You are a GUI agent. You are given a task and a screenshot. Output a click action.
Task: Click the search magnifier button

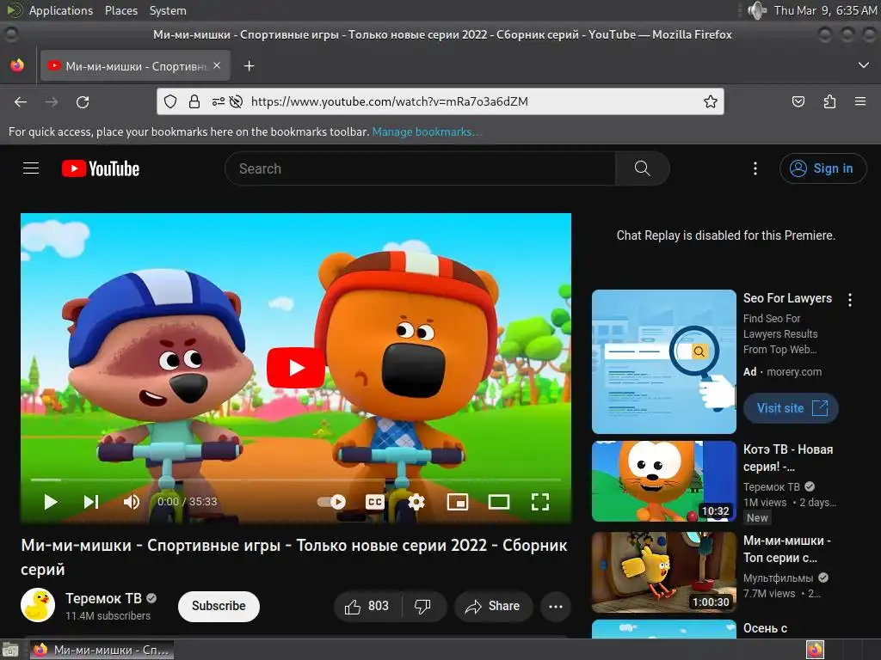(x=642, y=168)
